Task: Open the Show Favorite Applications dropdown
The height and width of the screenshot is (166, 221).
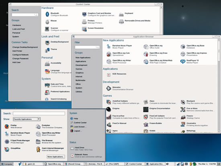Action: click(x=27, y=119)
